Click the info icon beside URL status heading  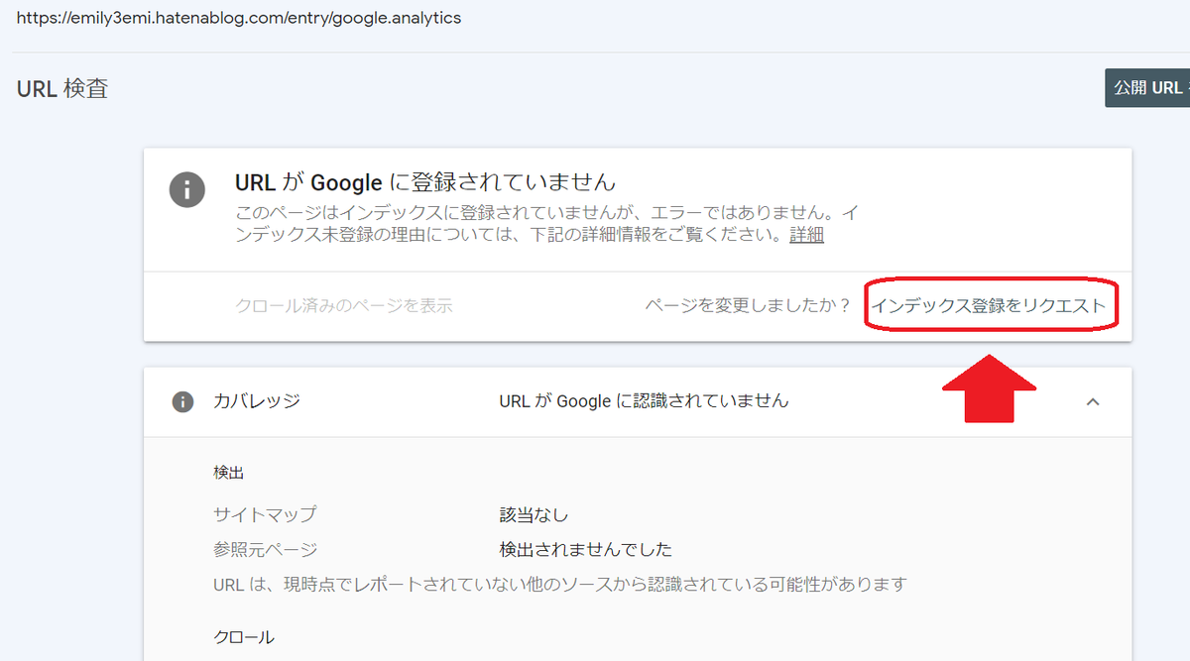187,189
